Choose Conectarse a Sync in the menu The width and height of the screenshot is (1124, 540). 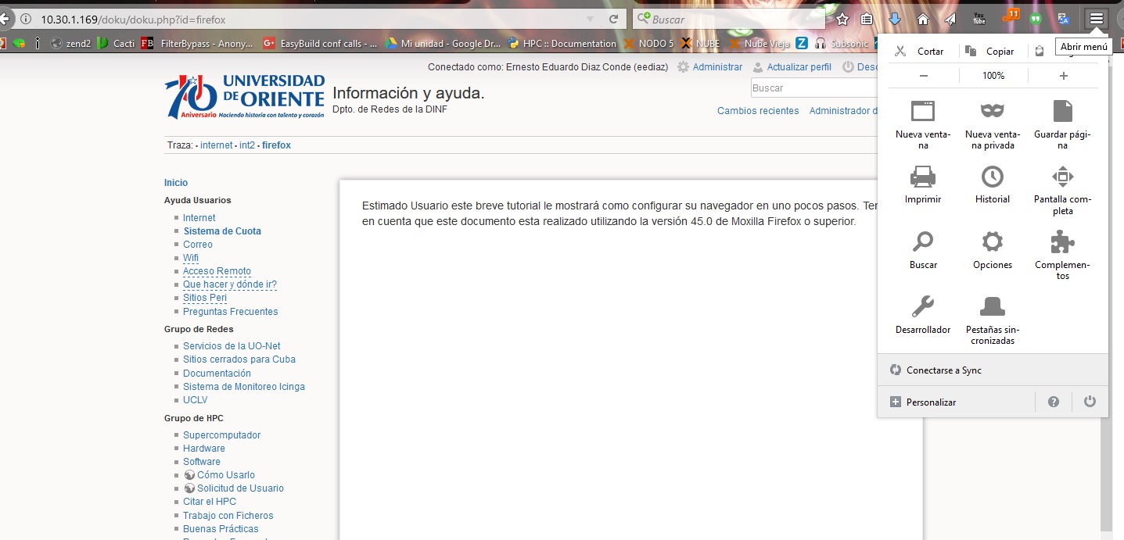[943, 370]
